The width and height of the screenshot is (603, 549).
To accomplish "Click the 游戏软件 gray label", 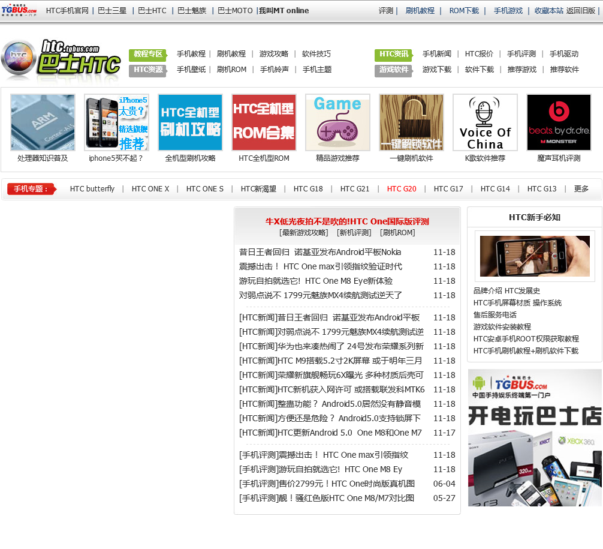I will point(394,70).
